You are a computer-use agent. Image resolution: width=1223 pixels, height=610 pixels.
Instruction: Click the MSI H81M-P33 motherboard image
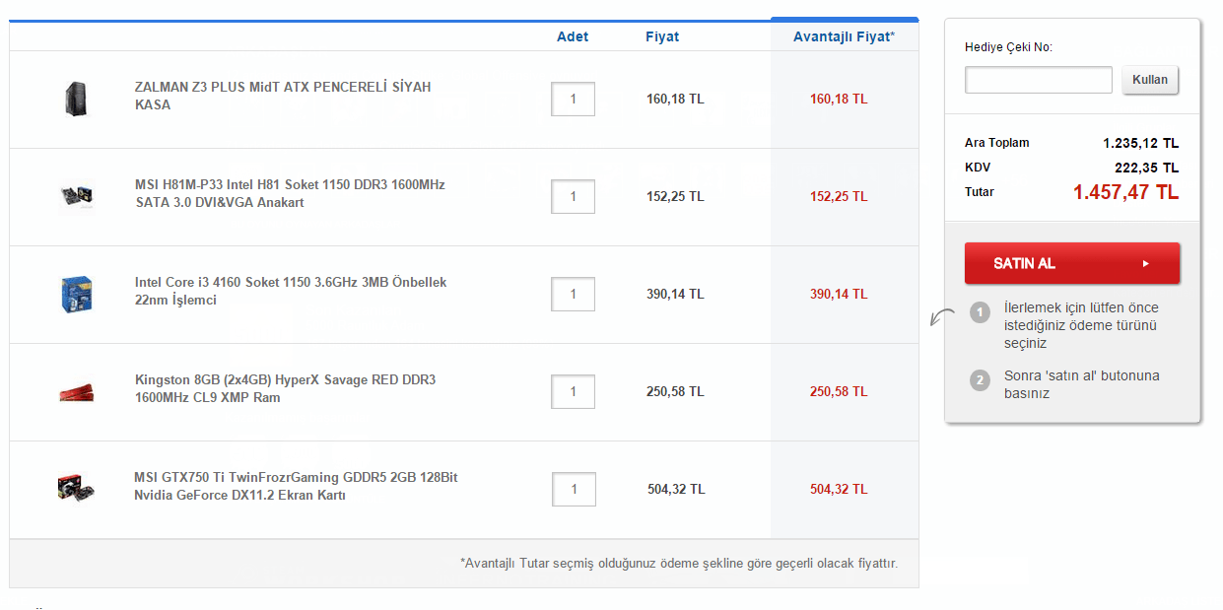coord(77,195)
